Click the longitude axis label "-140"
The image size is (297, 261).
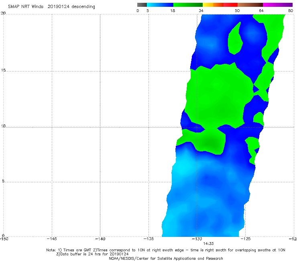point(100,239)
